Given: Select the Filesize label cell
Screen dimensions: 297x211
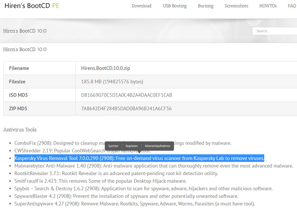Looking at the screenshot, I should coord(40,82).
